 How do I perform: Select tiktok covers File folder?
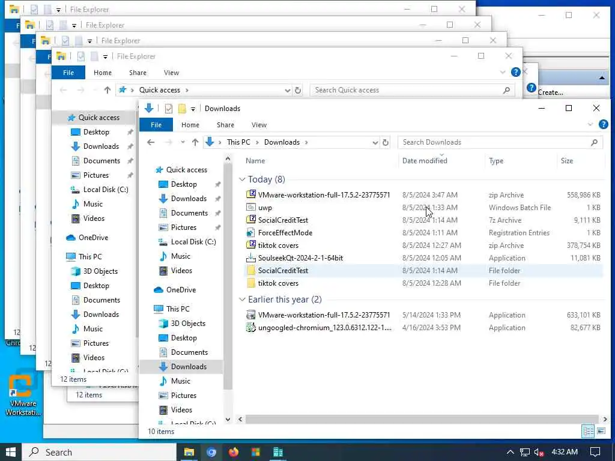(278, 283)
